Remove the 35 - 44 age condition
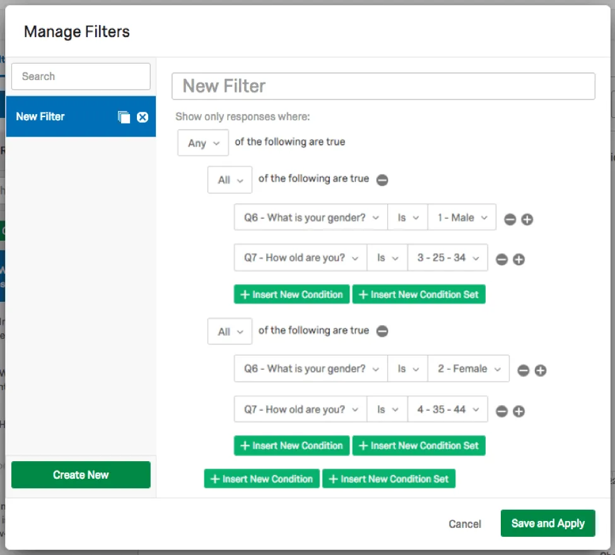Image resolution: width=615 pixels, height=555 pixels. 501,411
